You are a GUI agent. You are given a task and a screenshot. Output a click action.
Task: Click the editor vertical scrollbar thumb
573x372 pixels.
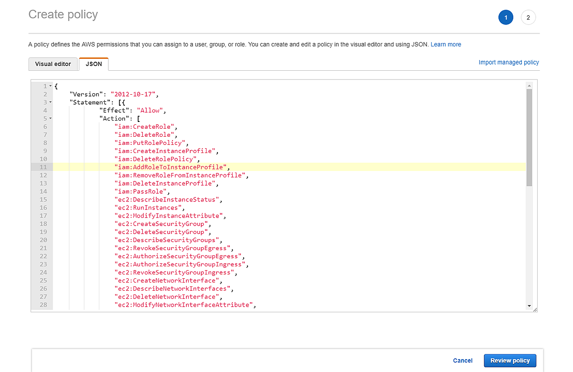[x=529, y=136]
